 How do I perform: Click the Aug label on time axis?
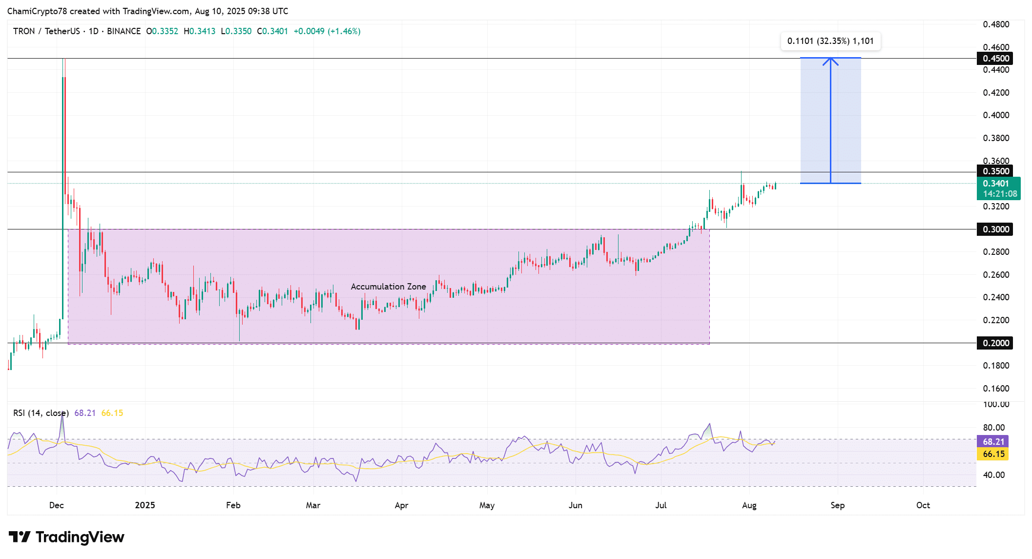pyautogui.click(x=749, y=505)
